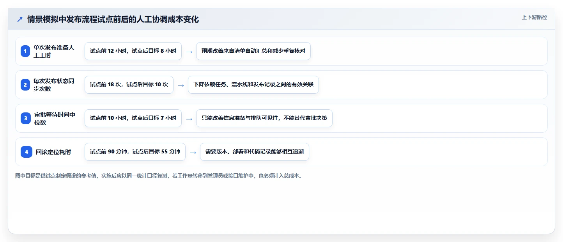Click the footnote starting 图中目标是供试点制定假设

click(x=159, y=176)
